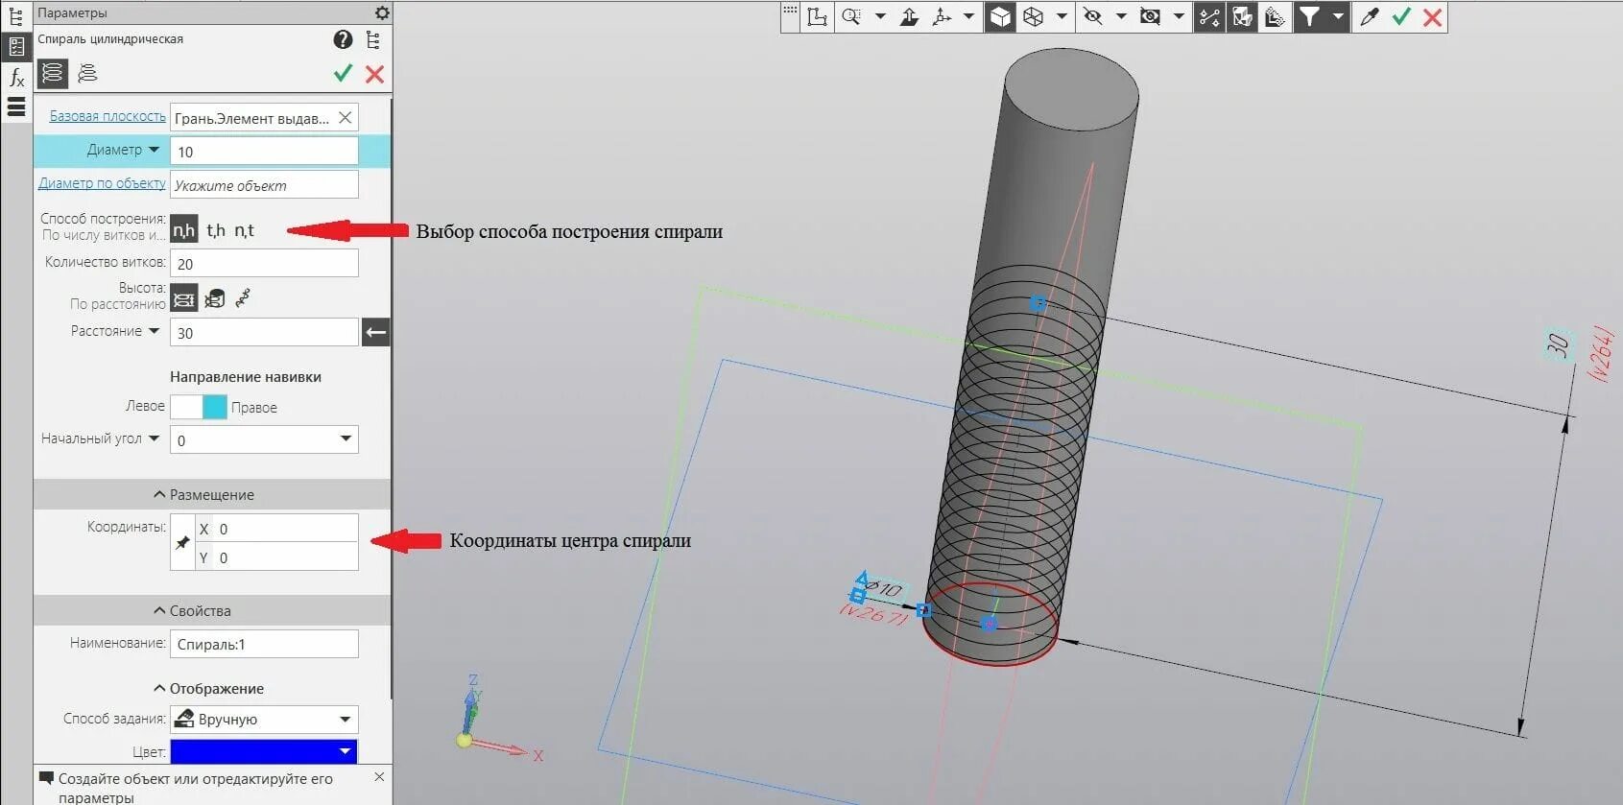Open the zoom options dropdown arrow
Image resolution: width=1623 pixels, height=805 pixels.
(x=880, y=16)
